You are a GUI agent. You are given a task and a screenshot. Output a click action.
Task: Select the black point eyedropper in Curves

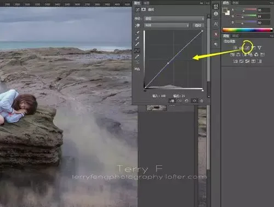pyautogui.click(x=137, y=33)
